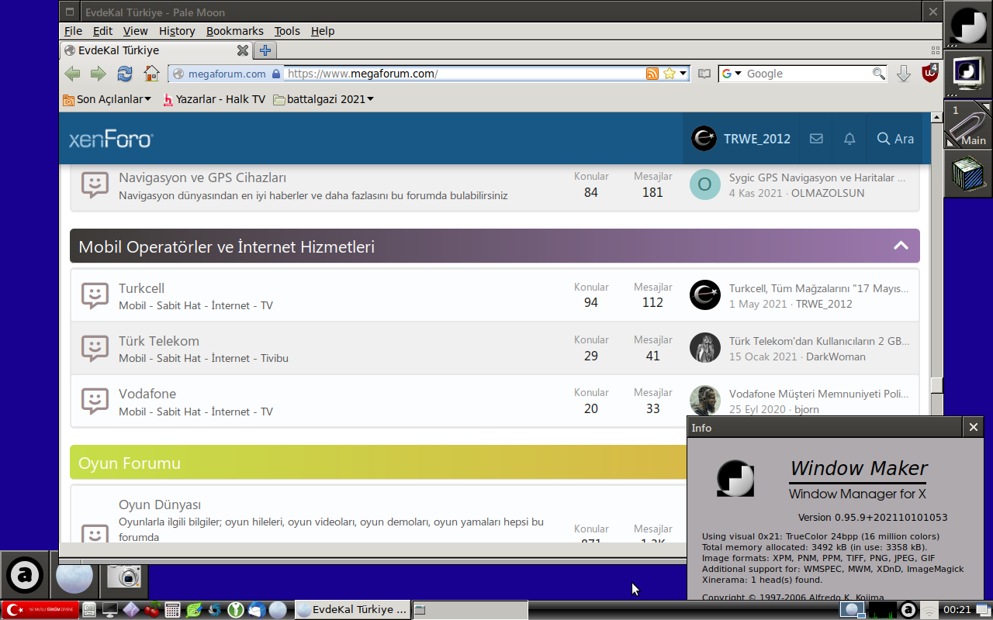Close the EvdeKal Türkiye tab
The image size is (993, 620).
pyautogui.click(x=242, y=50)
